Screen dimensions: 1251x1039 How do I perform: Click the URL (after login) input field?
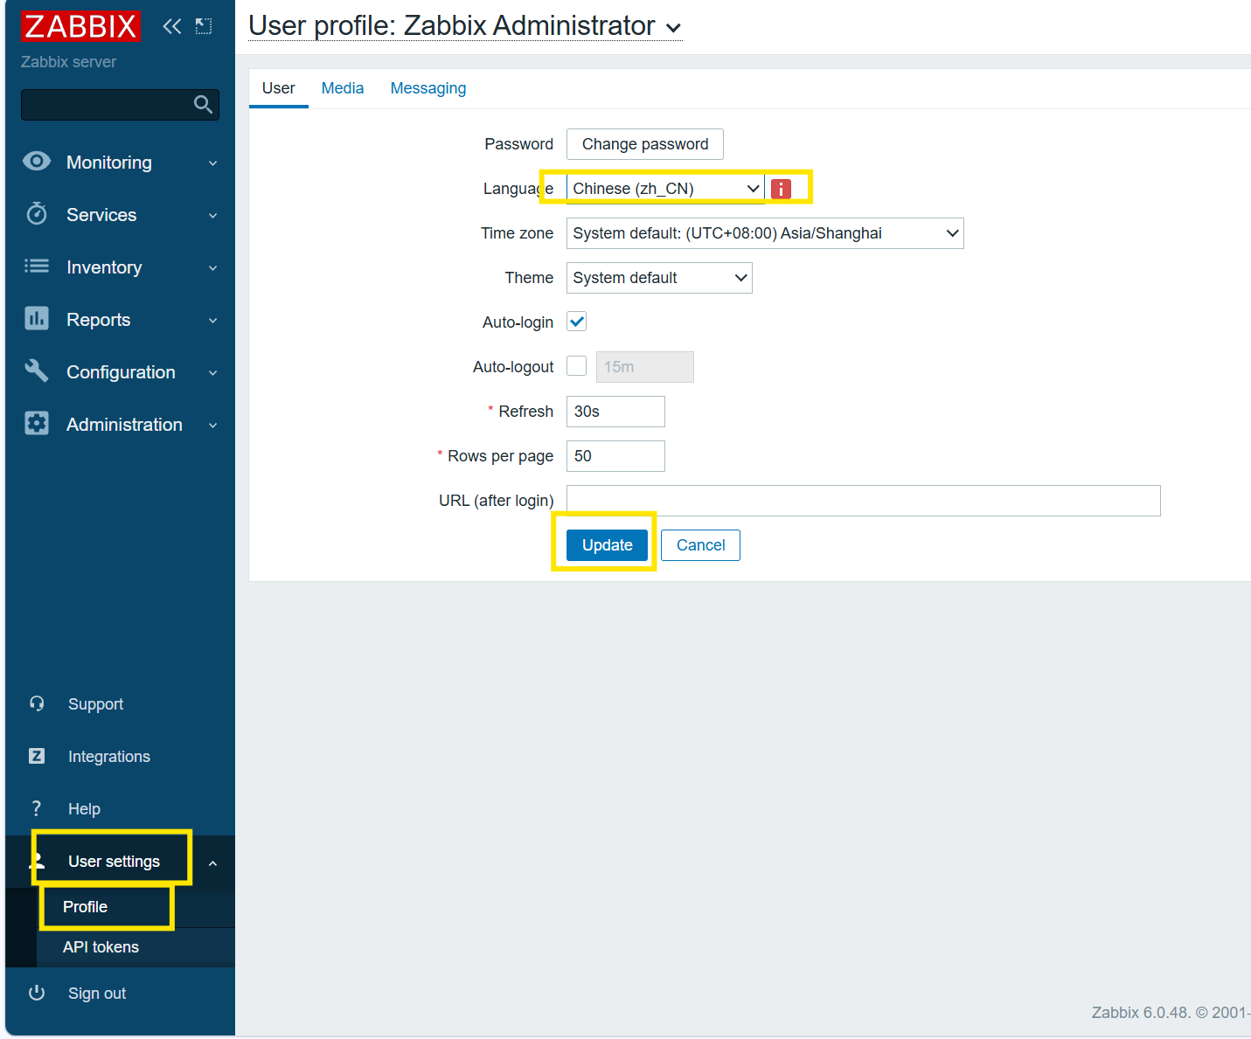point(864,501)
